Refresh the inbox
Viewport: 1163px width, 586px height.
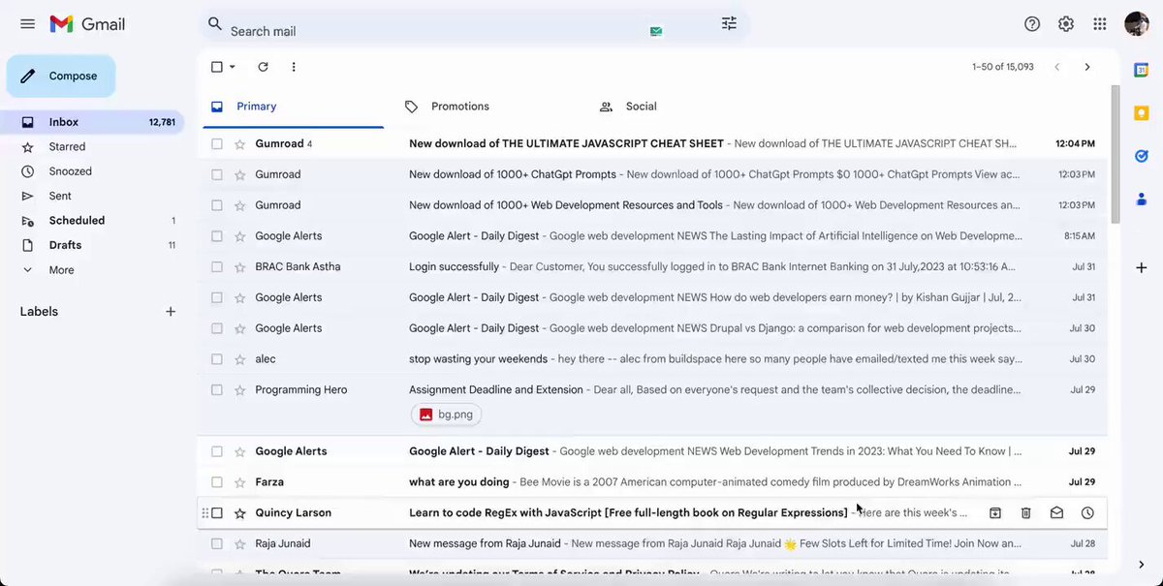pos(263,67)
